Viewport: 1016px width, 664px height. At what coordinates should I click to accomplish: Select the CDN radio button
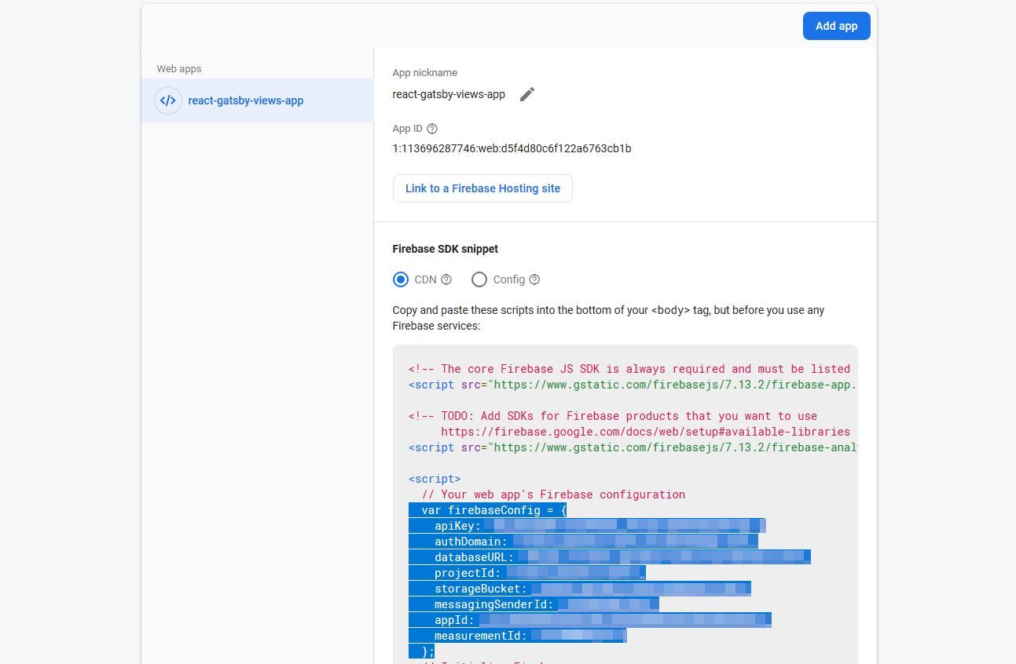coord(401,279)
